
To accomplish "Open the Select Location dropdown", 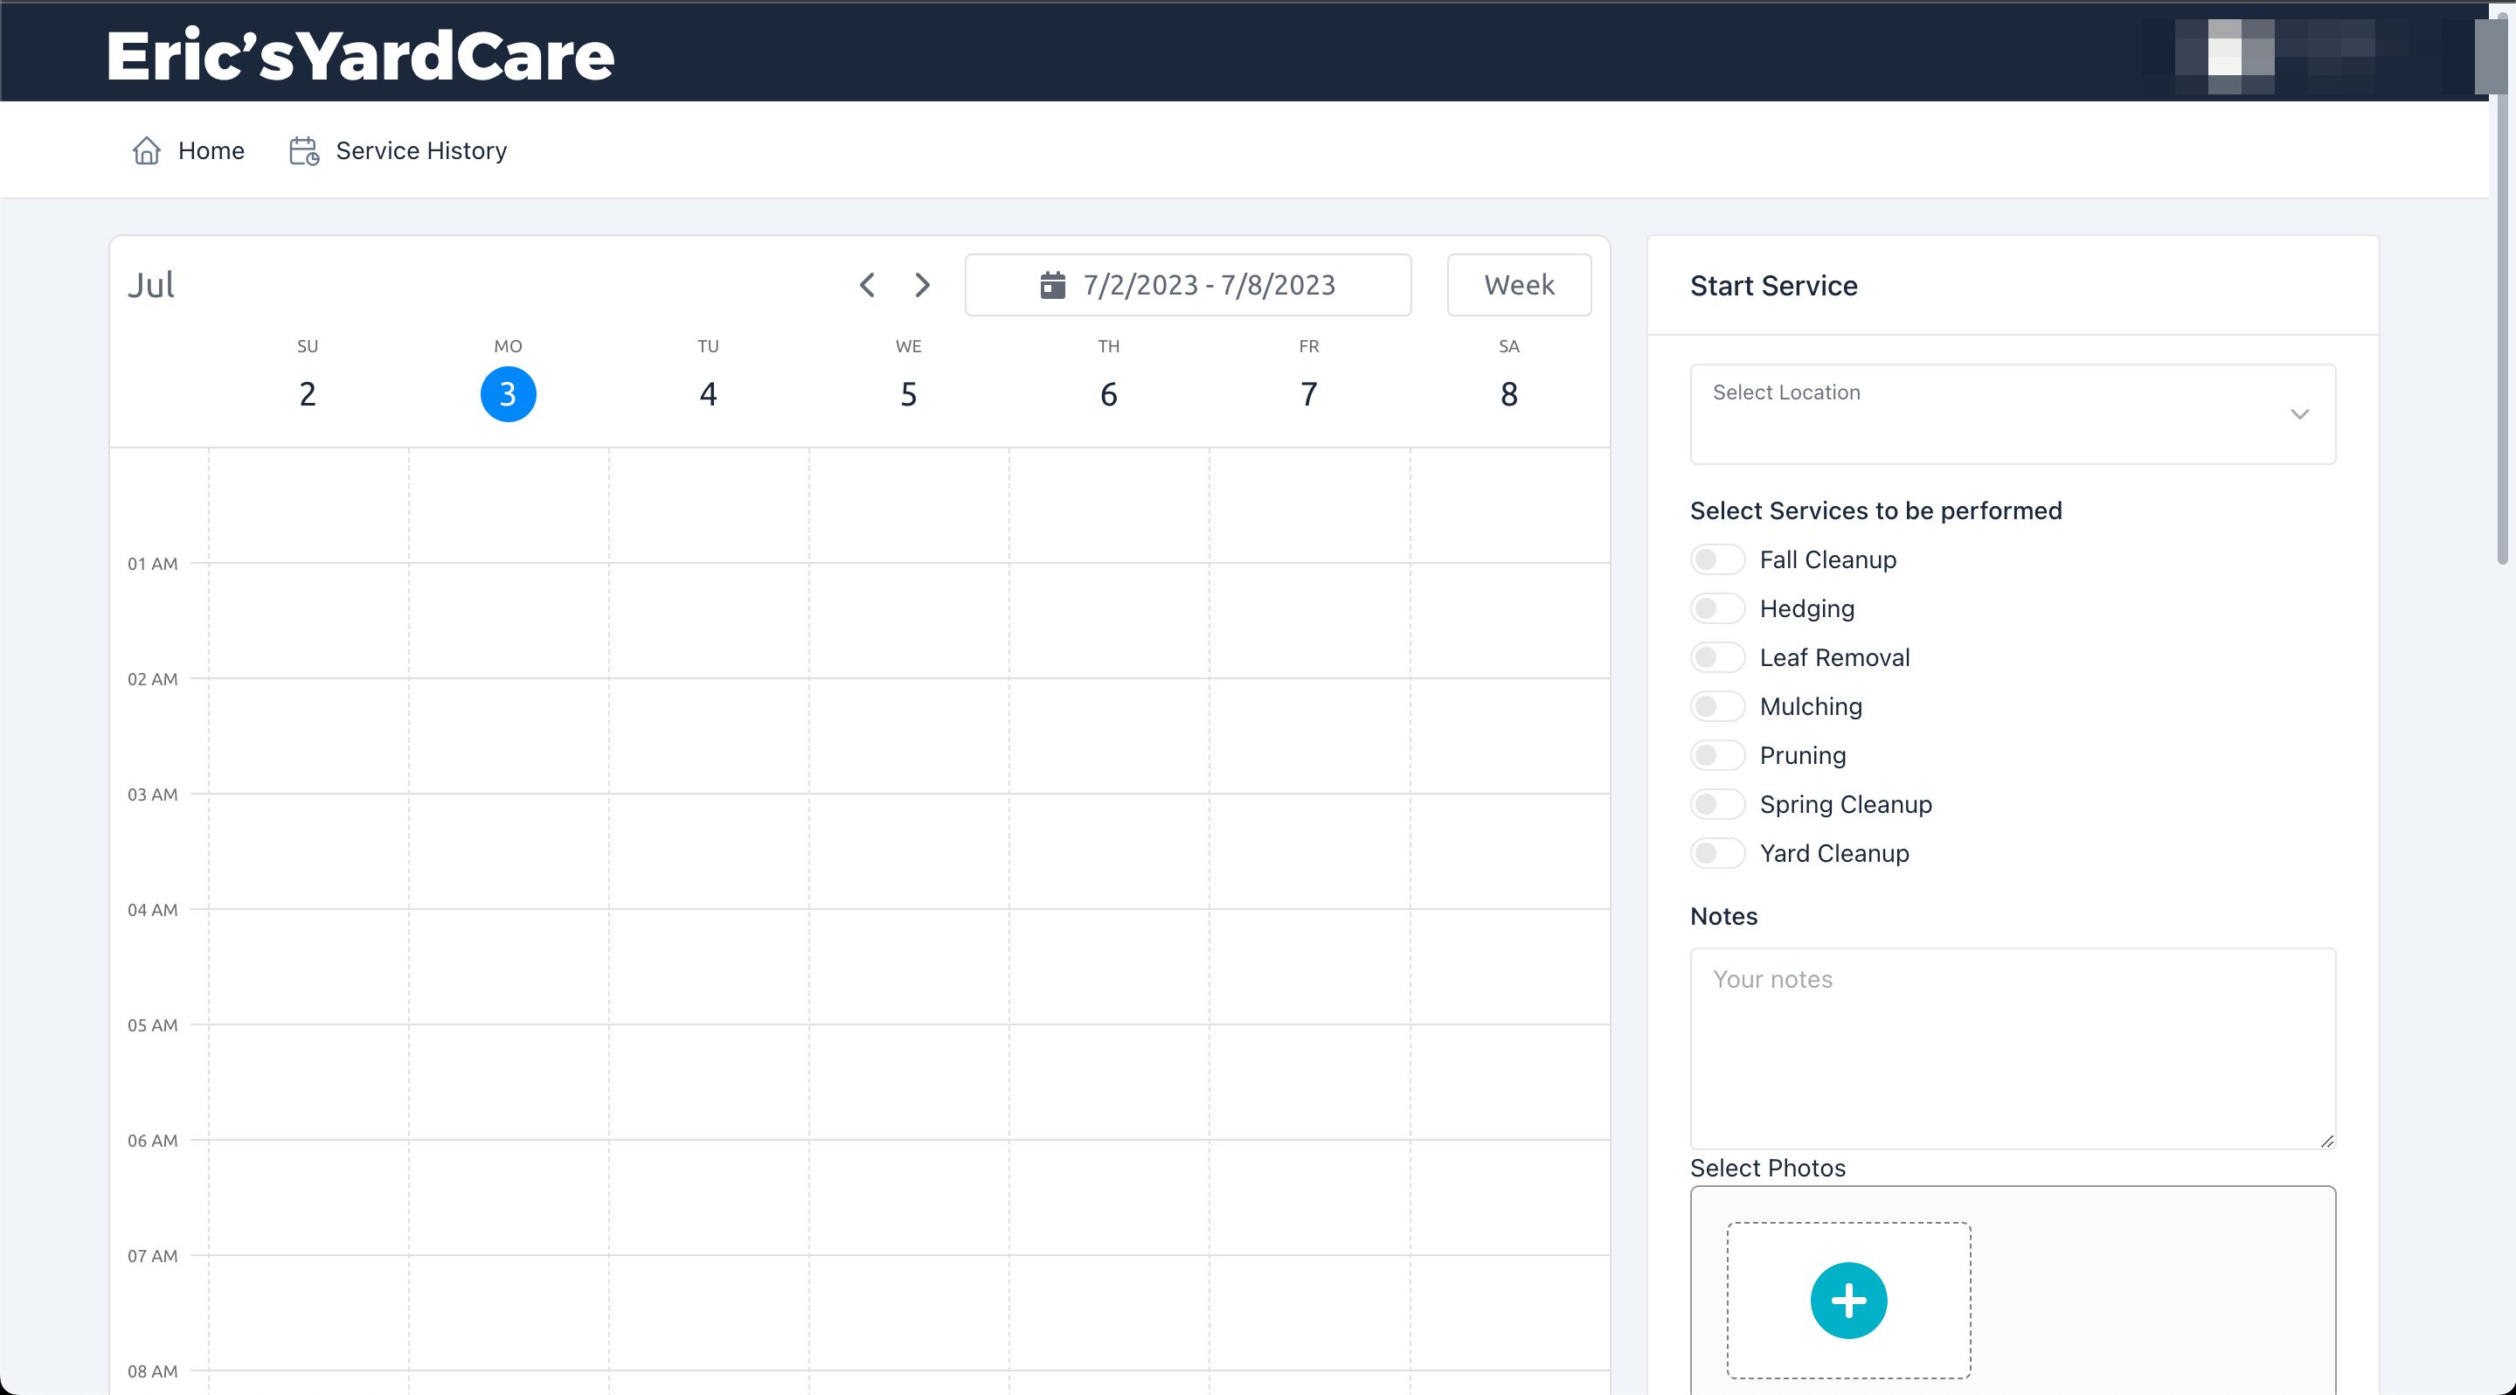I will click(x=2013, y=414).
